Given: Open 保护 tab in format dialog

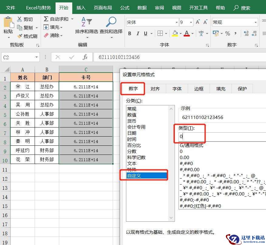Looking at the screenshot, I should (242, 89).
